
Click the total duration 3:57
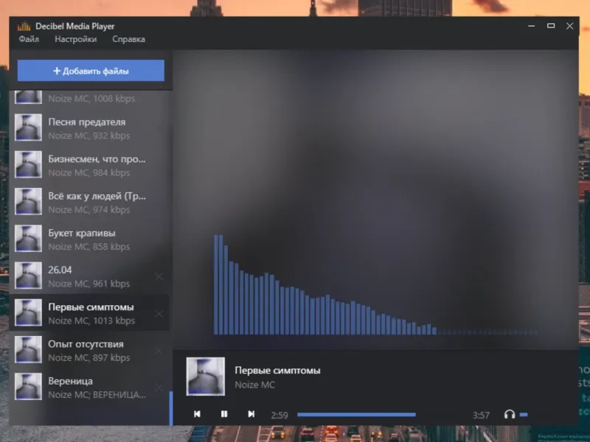[482, 415]
